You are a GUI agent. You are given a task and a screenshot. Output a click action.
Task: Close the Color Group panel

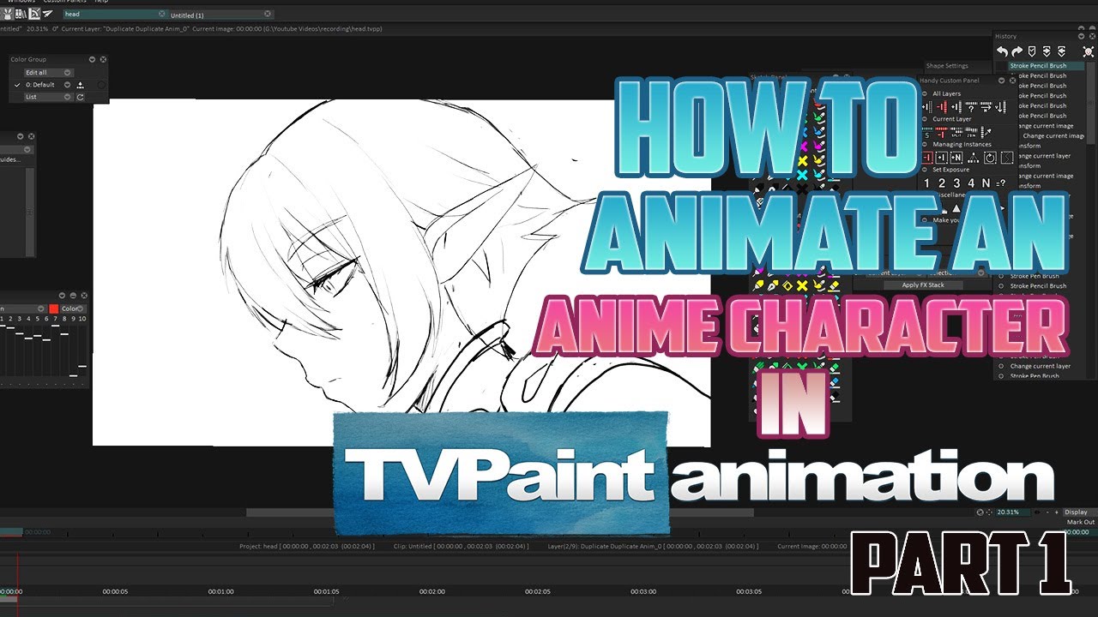coord(103,59)
